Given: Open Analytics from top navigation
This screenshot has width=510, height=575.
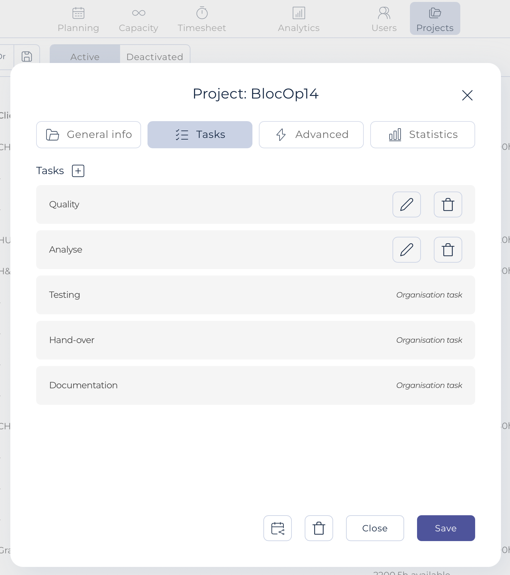Looking at the screenshot, I should coord(299,19).
